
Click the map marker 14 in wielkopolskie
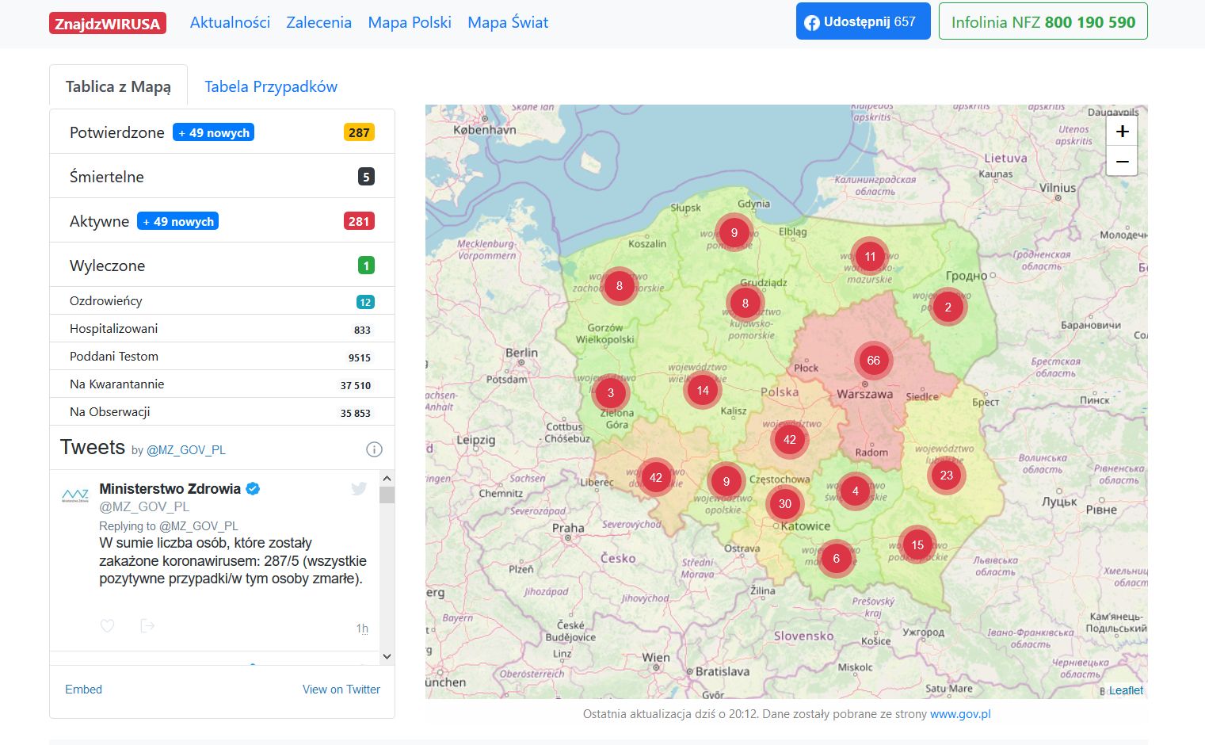pos(703,390)
